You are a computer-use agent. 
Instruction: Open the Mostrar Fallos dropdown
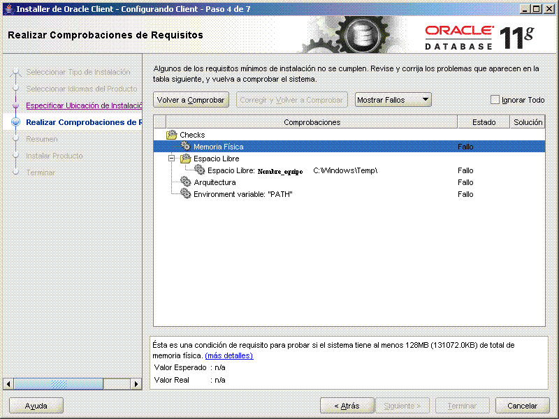tap(392, 99)
